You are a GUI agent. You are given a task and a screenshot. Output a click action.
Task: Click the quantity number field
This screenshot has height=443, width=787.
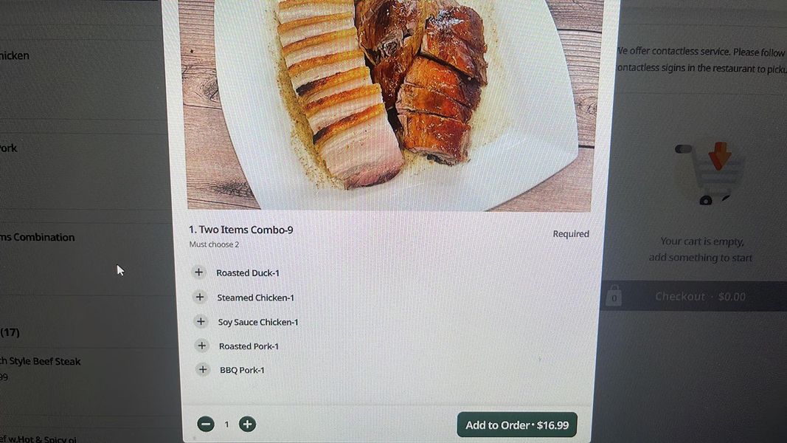click(226, 425)
